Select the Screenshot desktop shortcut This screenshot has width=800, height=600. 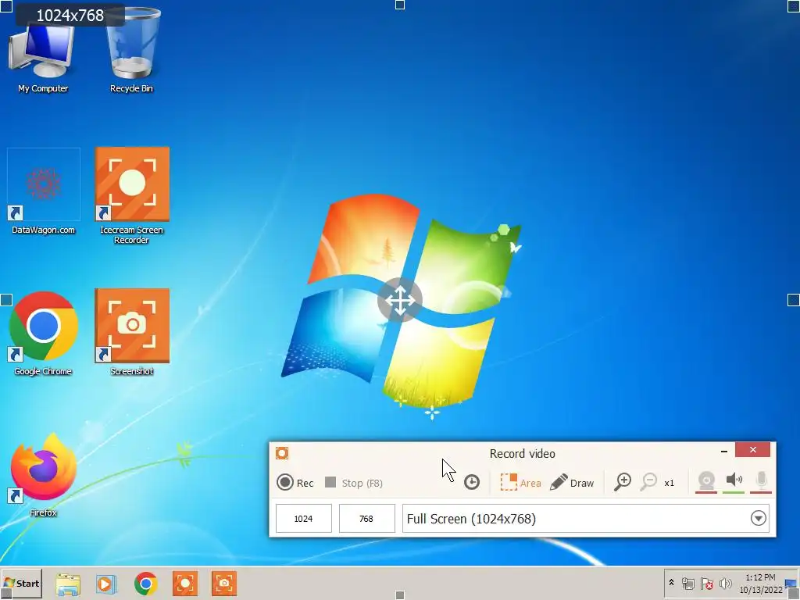131,332
